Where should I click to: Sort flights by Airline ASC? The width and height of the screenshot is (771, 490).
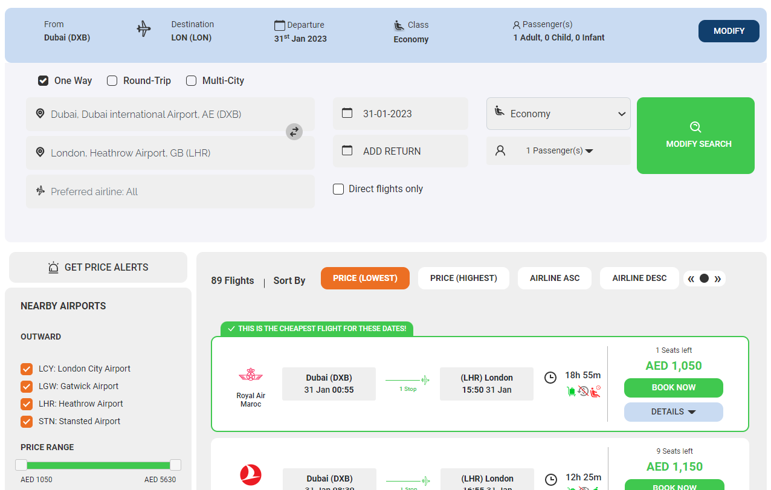coord(555,279)
